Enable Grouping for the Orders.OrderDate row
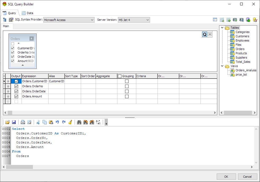 127,91
